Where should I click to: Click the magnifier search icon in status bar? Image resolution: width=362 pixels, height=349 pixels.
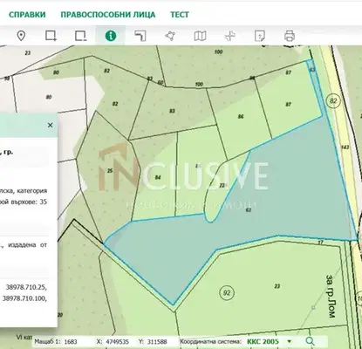tap(310, 341)
